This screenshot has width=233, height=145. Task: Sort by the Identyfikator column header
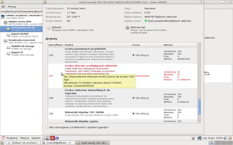[56, 45]
